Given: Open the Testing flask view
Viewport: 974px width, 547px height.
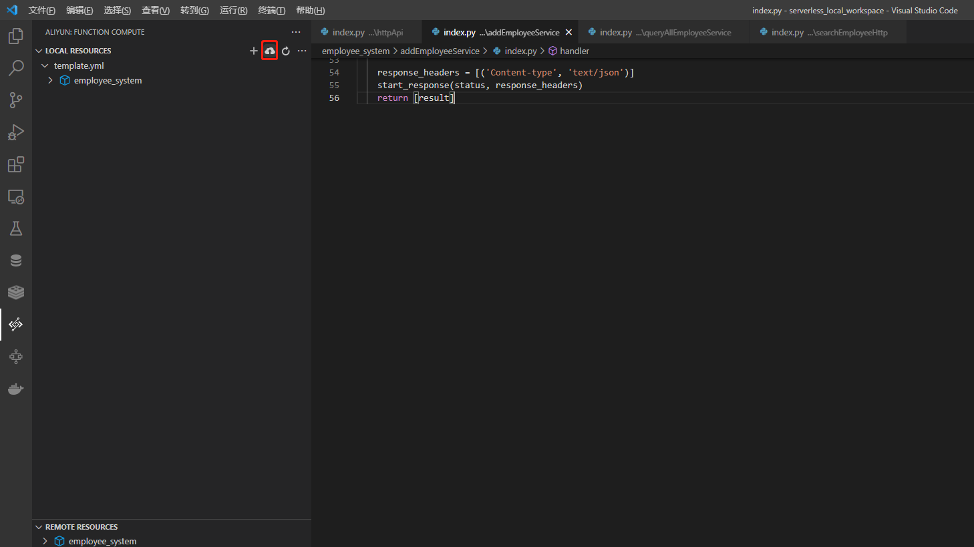Looking at the screenshot, I should tap(16, 228).
